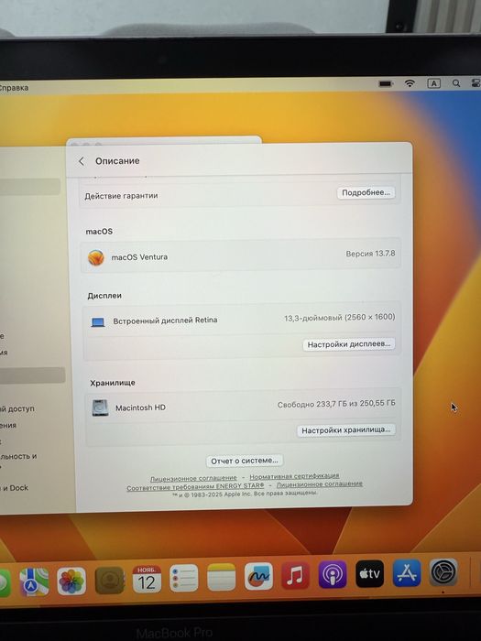The height and width of the screenshot is (641, 481).
Task: Click the macOS Ventura name text
Action: 139,257
